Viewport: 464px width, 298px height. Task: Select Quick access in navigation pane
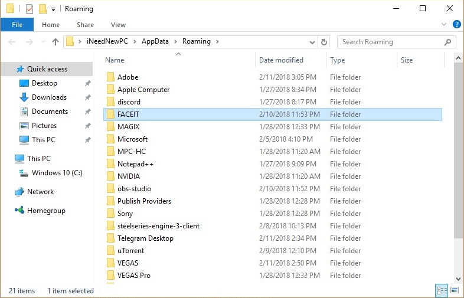(47, 69)
